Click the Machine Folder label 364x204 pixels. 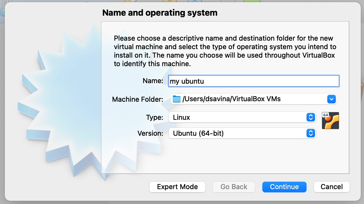click(138, 99)
